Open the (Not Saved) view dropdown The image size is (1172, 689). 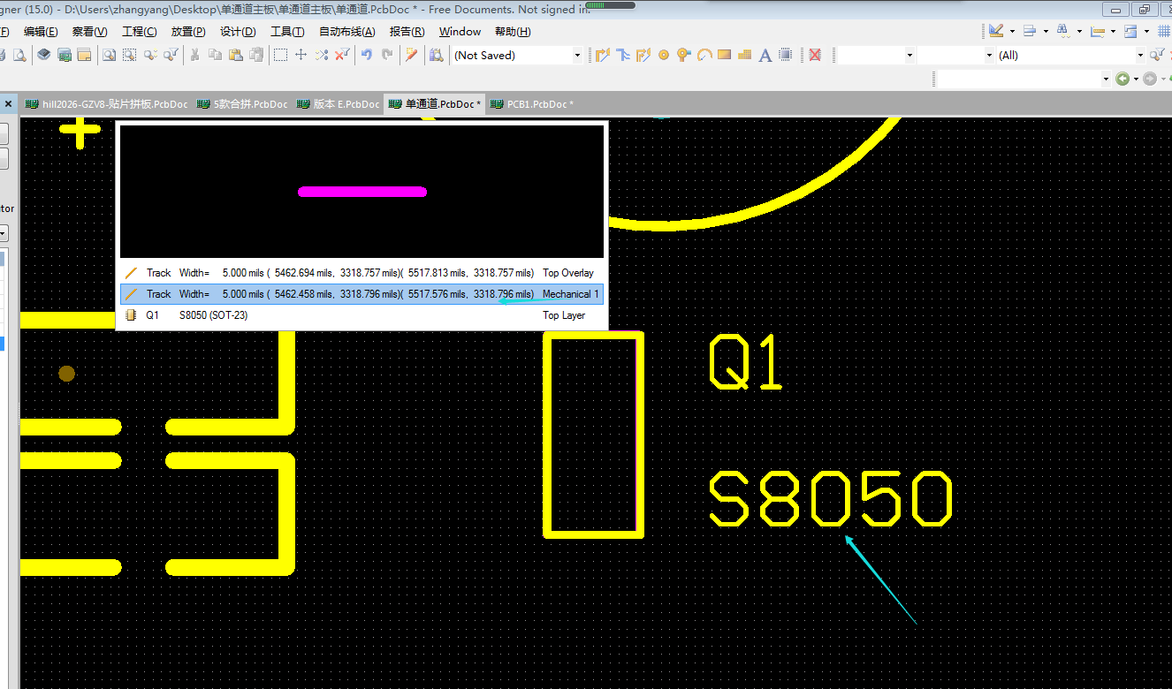click(577, 55)
